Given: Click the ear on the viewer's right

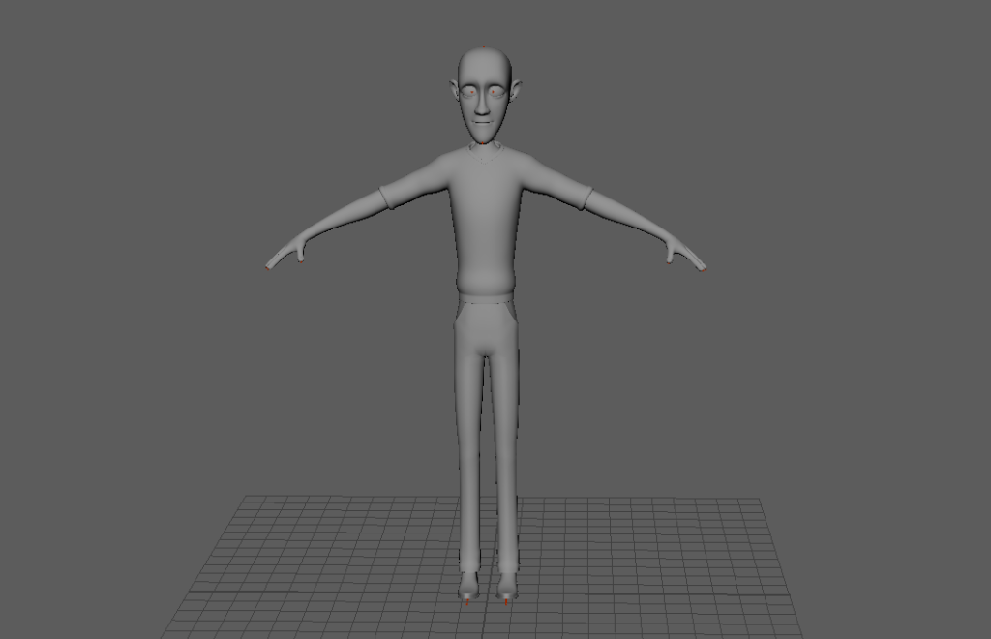Looking at the screenshot, I should [515, 90].
